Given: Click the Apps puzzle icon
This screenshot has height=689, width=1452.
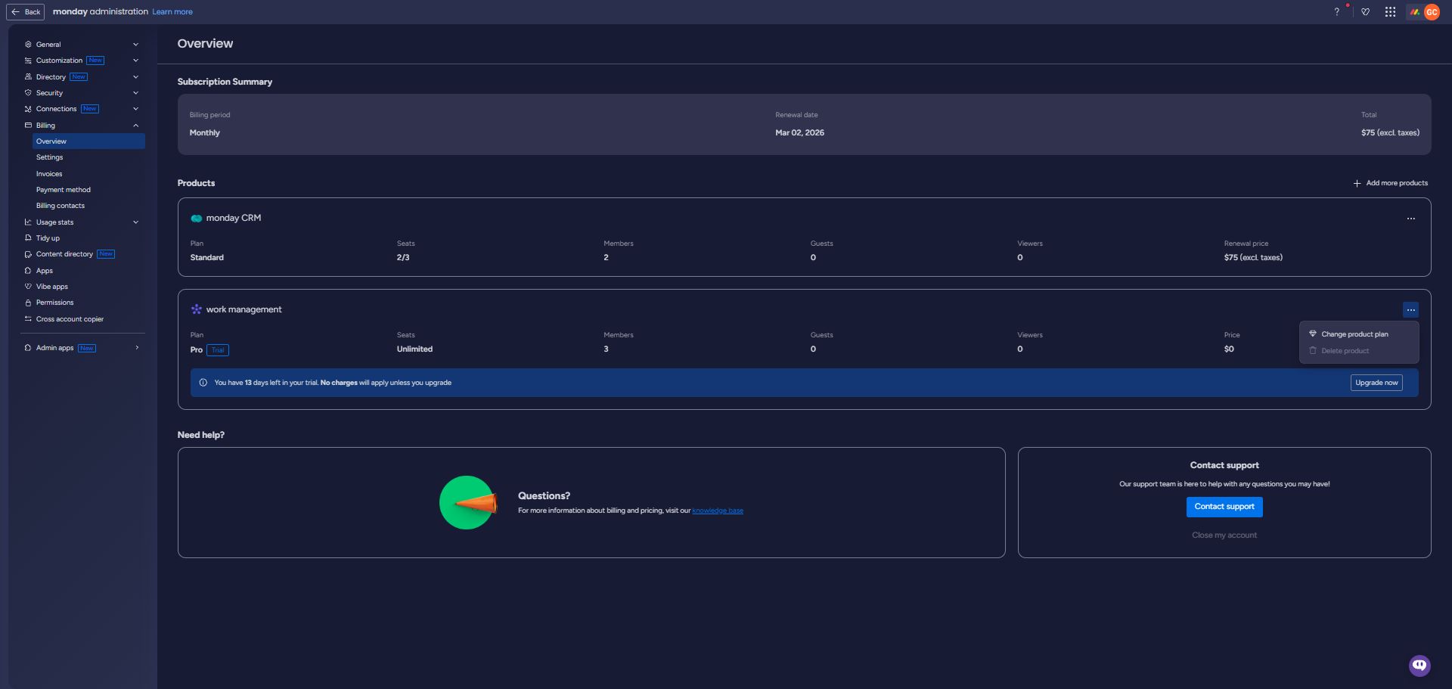Looking at the screenshot, I should 28,271.
